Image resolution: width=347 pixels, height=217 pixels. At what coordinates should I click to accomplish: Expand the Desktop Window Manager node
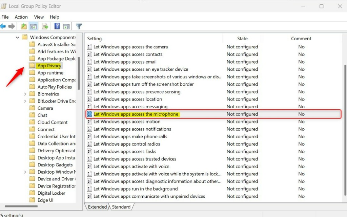[x=25, y=172]
